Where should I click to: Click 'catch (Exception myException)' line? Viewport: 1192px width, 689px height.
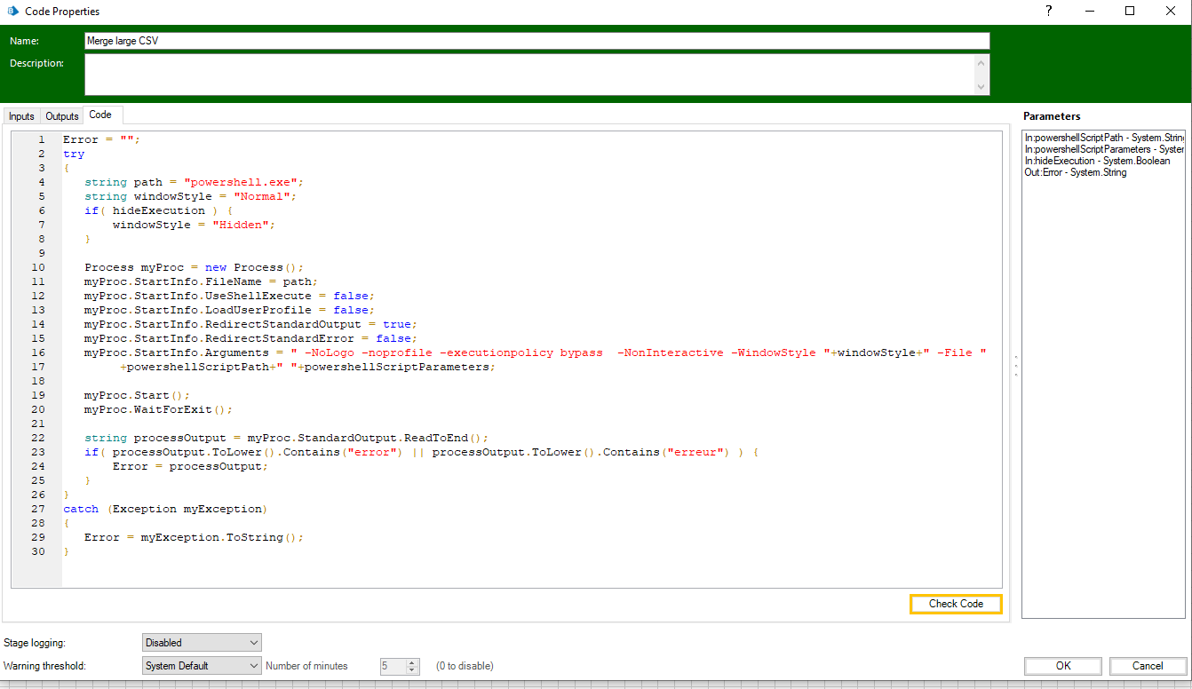(x=165, y=509)
